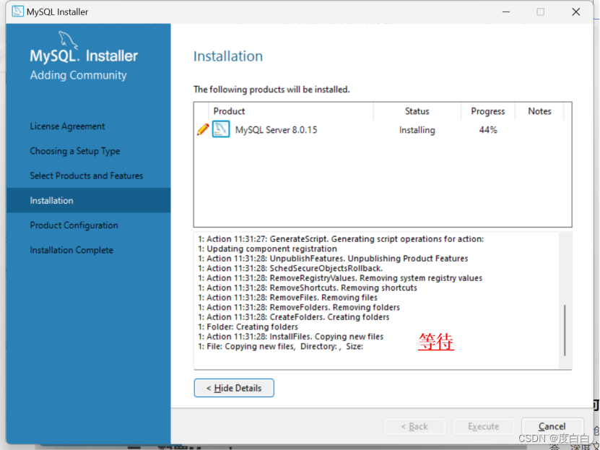The height and width of the screenshot is (450, 600).
Task: Open Choosing a Setup Type step
Action: 75,151
